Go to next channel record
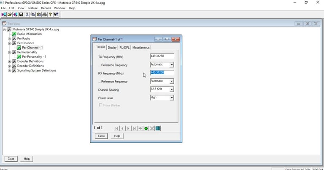 coord(128,128)
